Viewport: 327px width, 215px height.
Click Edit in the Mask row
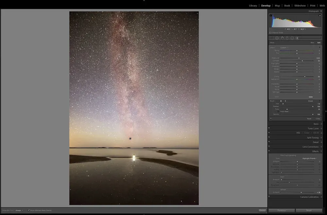(318, 43)
